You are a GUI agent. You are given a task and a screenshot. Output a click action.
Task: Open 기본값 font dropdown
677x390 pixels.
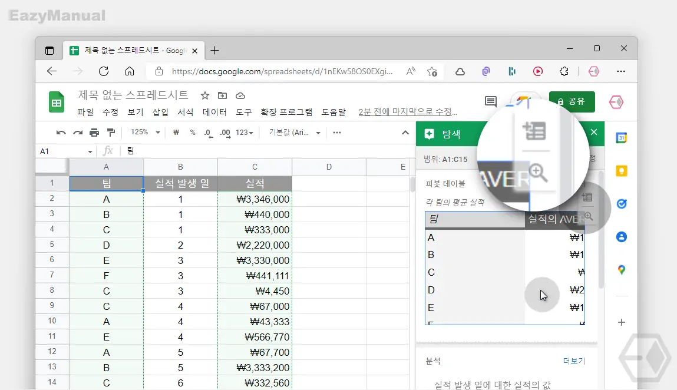pos(295,132)
